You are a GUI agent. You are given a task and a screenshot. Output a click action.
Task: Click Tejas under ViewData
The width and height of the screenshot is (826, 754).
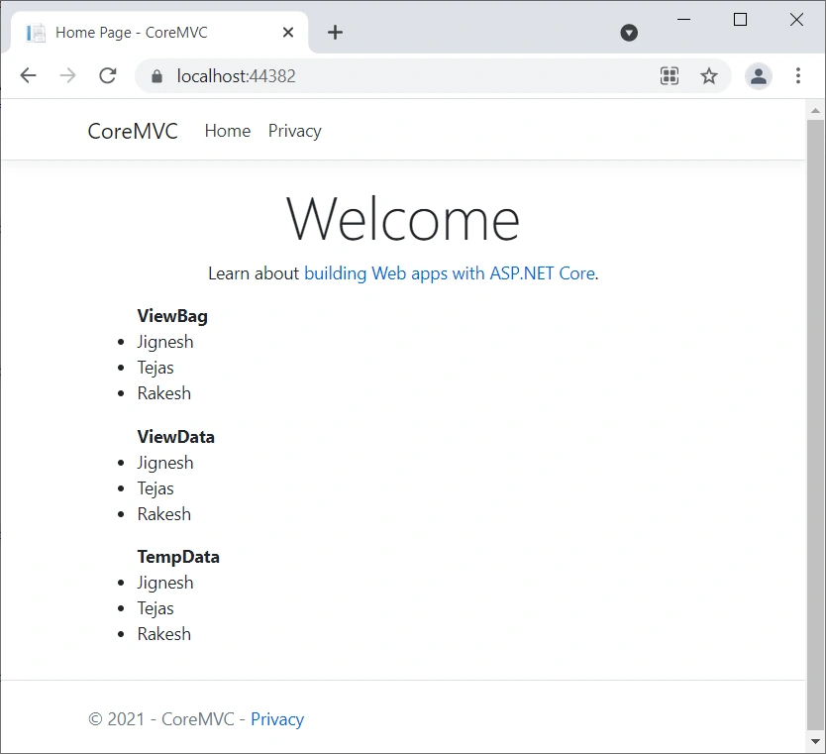coord(155,488)
